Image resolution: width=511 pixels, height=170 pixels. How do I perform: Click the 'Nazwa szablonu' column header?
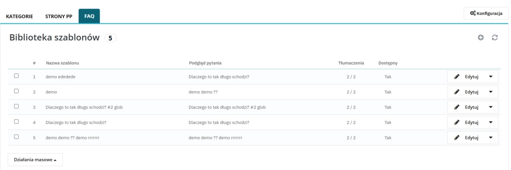[x=63, y=63]
